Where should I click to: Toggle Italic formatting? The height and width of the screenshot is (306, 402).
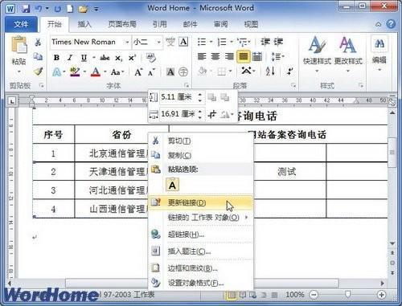pos(70,58)
